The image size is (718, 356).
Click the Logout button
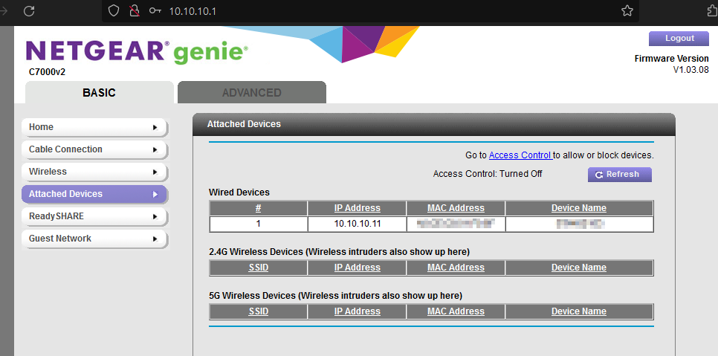coord(679,39)
